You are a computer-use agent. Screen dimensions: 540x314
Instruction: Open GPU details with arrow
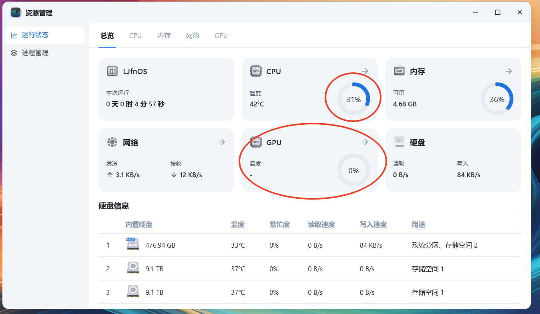pos(365,142)
